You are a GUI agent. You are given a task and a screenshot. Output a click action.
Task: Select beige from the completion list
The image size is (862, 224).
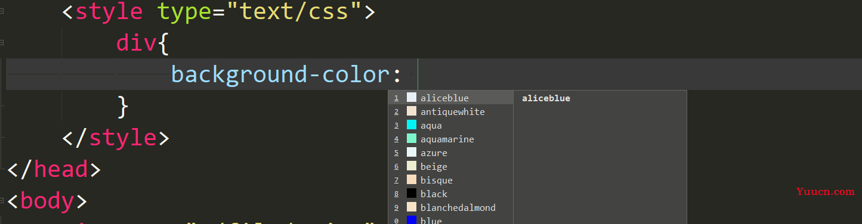pos(450,166)
